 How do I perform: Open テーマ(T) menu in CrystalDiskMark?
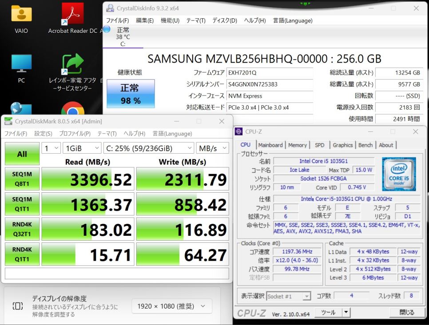(x=107, y=134)
